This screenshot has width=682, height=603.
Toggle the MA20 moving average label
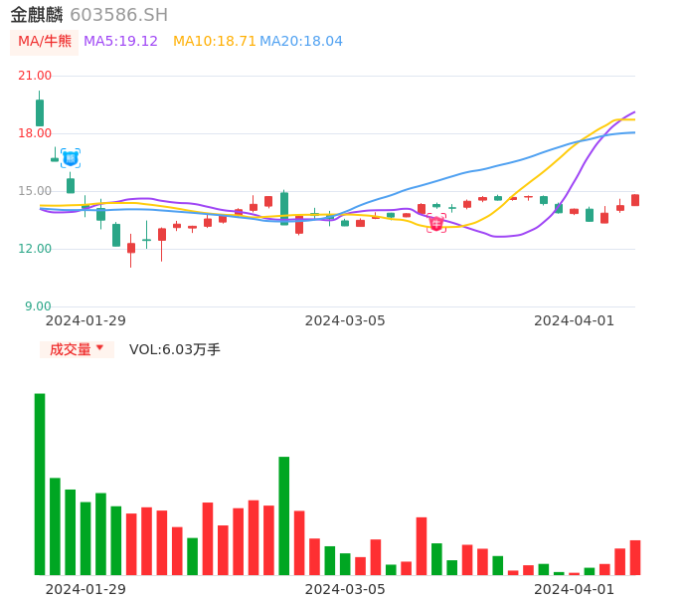pos(301,42)
